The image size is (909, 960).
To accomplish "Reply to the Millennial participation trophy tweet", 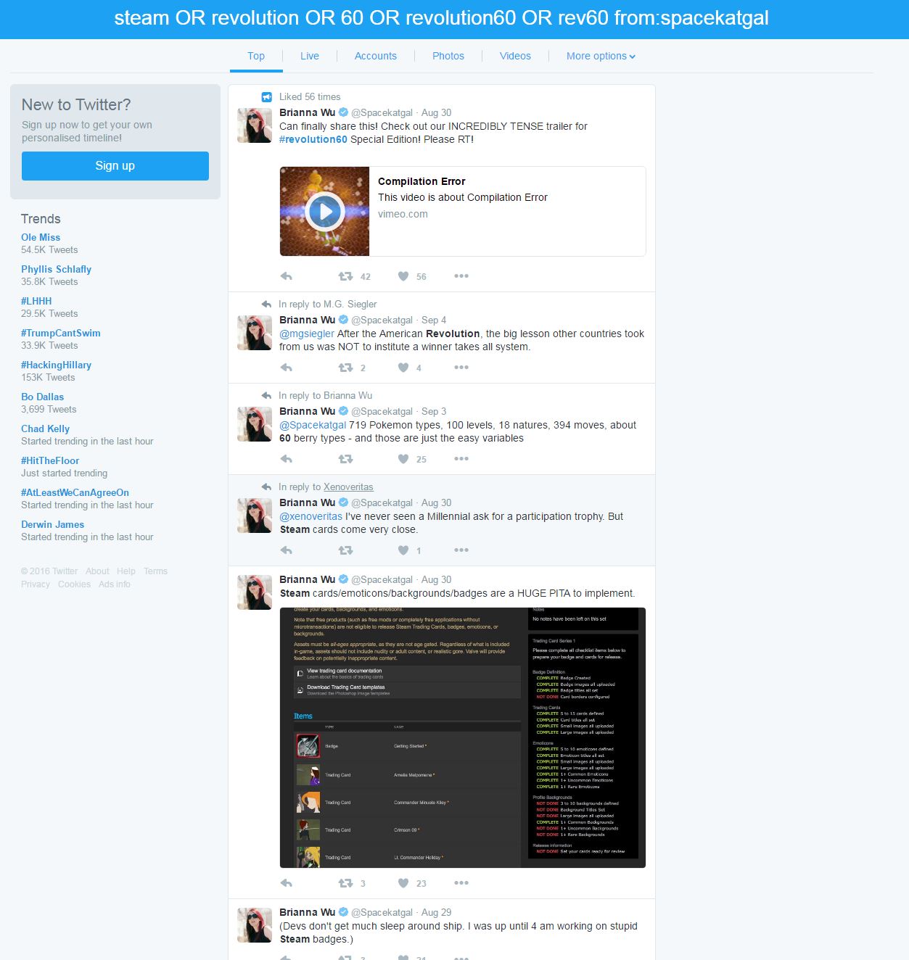I will [287, 550].
